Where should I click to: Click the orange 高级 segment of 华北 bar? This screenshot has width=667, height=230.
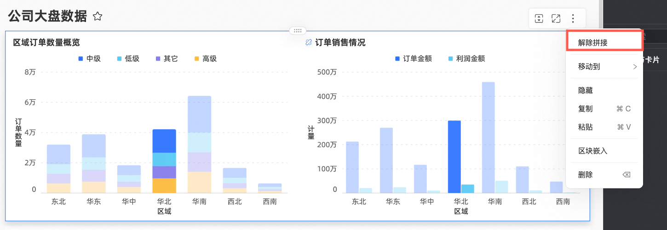[164, 186]
